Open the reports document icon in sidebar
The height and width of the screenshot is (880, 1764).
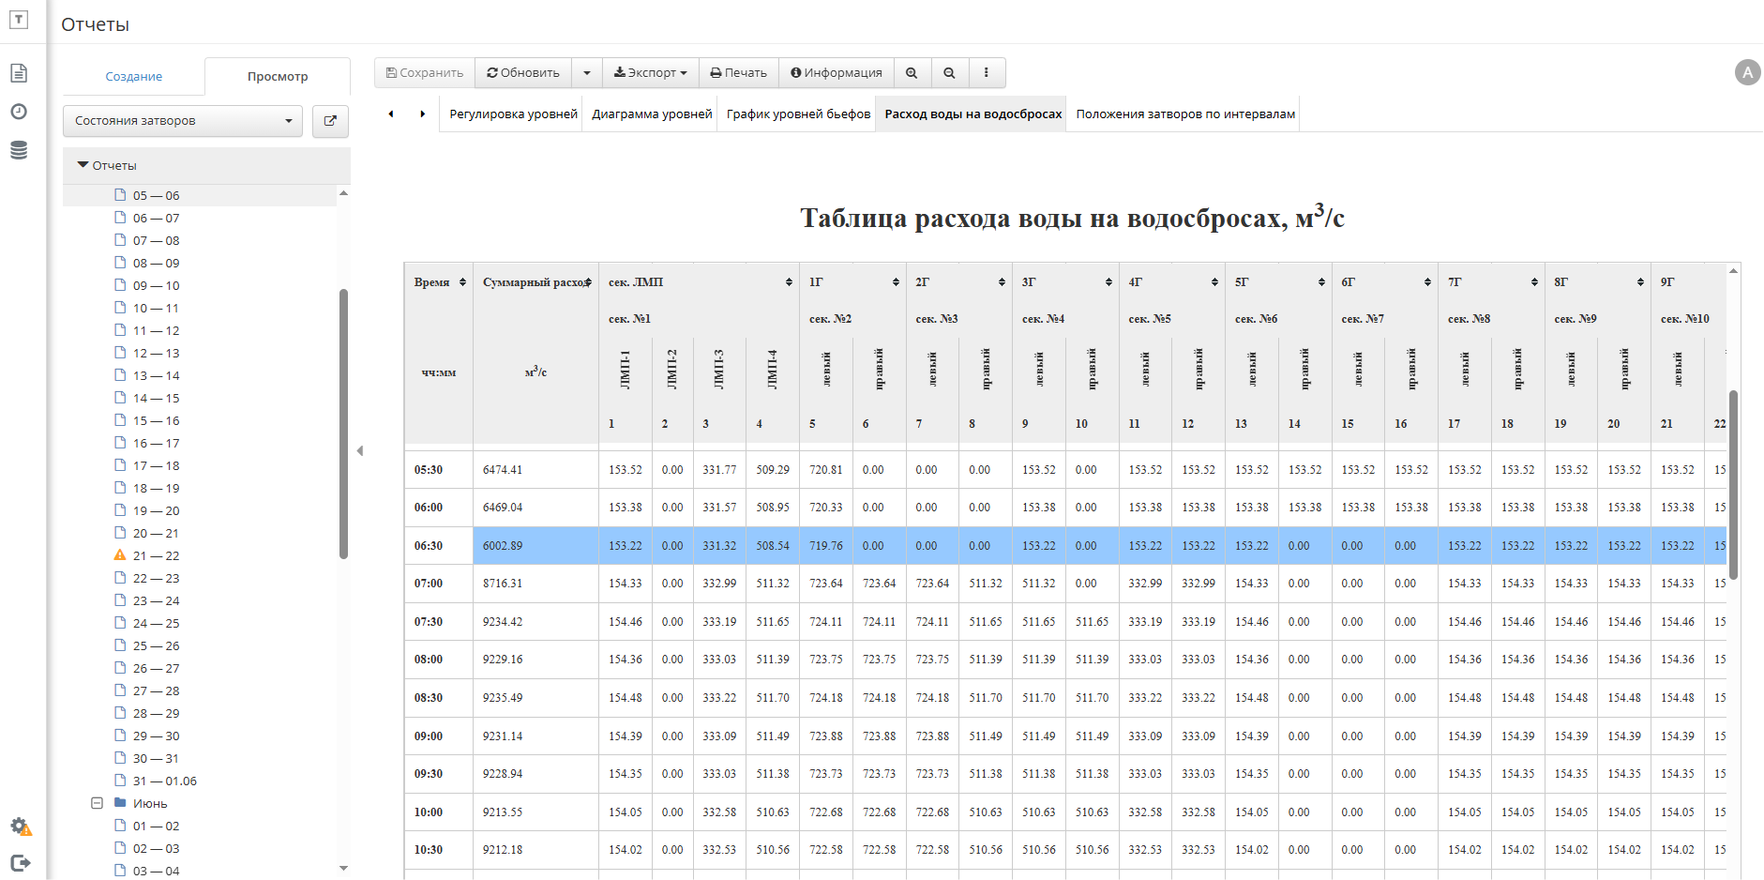(x=19, y=73)
